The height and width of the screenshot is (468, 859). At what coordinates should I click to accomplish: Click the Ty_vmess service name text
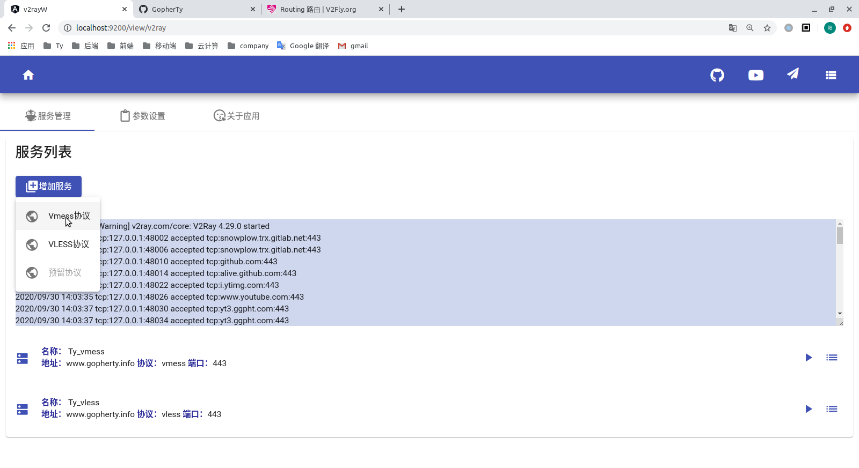tap(86, 352)
